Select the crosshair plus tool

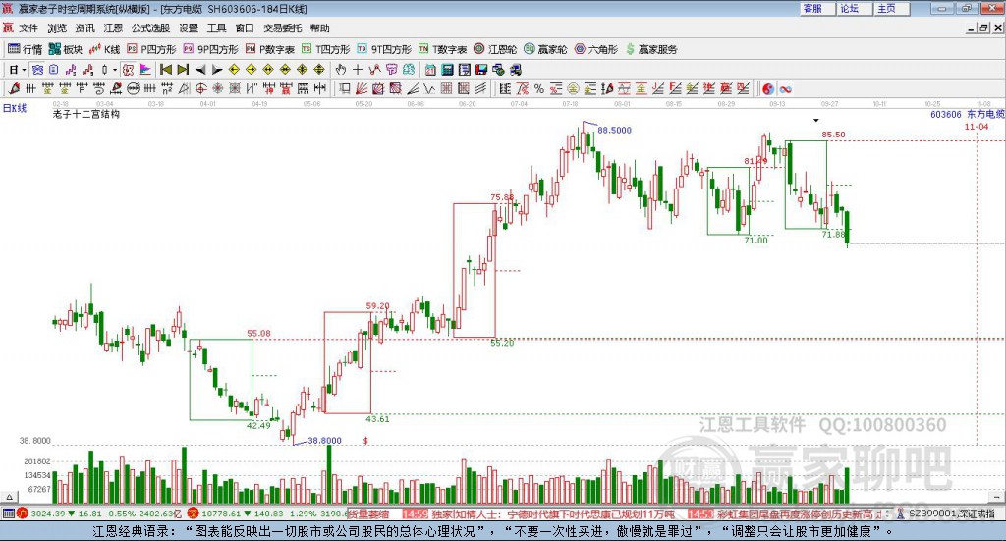(x=358, y=70)
